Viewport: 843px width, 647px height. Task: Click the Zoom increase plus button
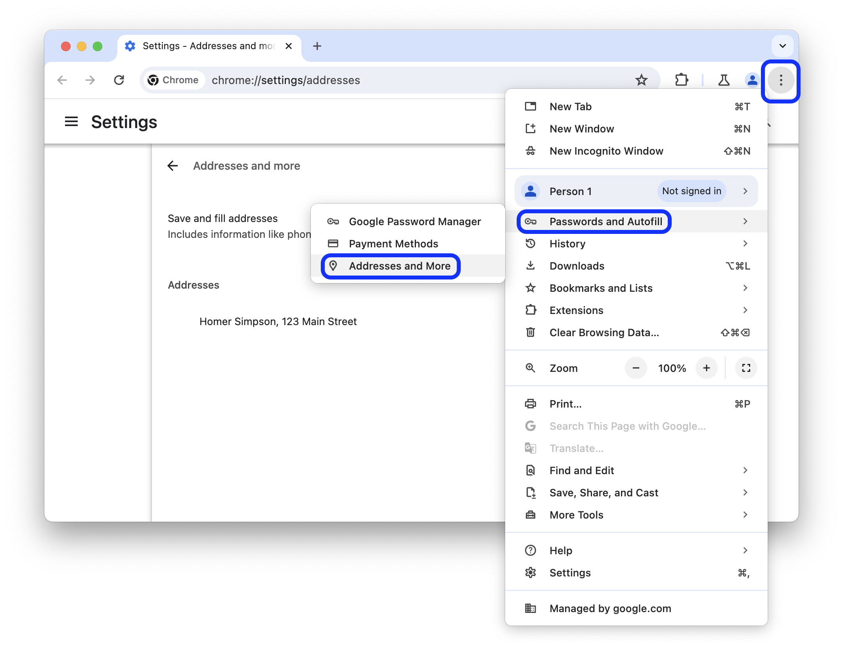(x=708, y=368)
